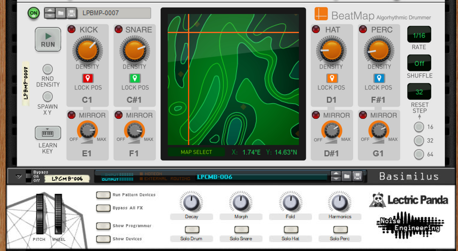Select reset step 32 button
458x251 pixels.
pyautogui.click(x=419, y=141)
